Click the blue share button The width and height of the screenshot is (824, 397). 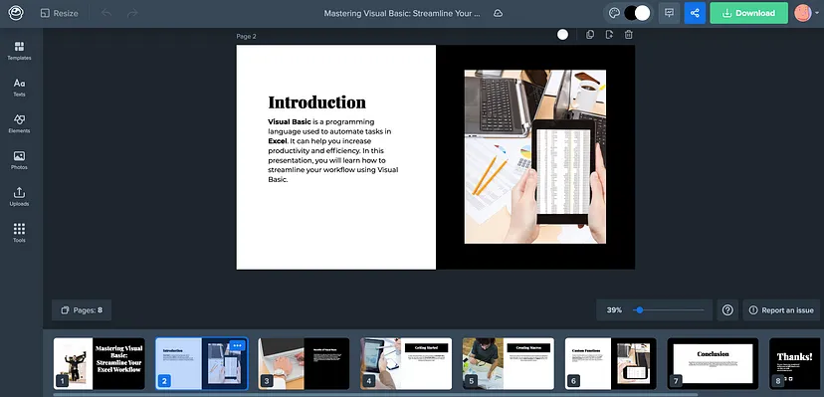coord(695,13)
